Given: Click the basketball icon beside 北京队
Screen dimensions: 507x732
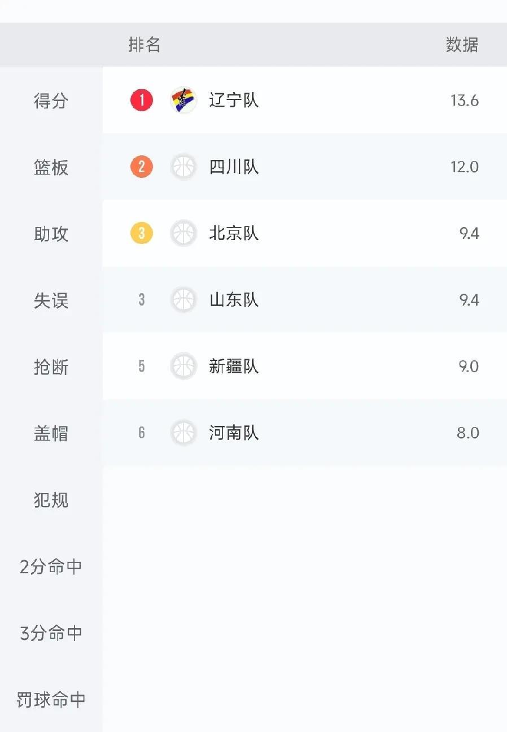Looking at the screenshot, I should coord(183,233).
